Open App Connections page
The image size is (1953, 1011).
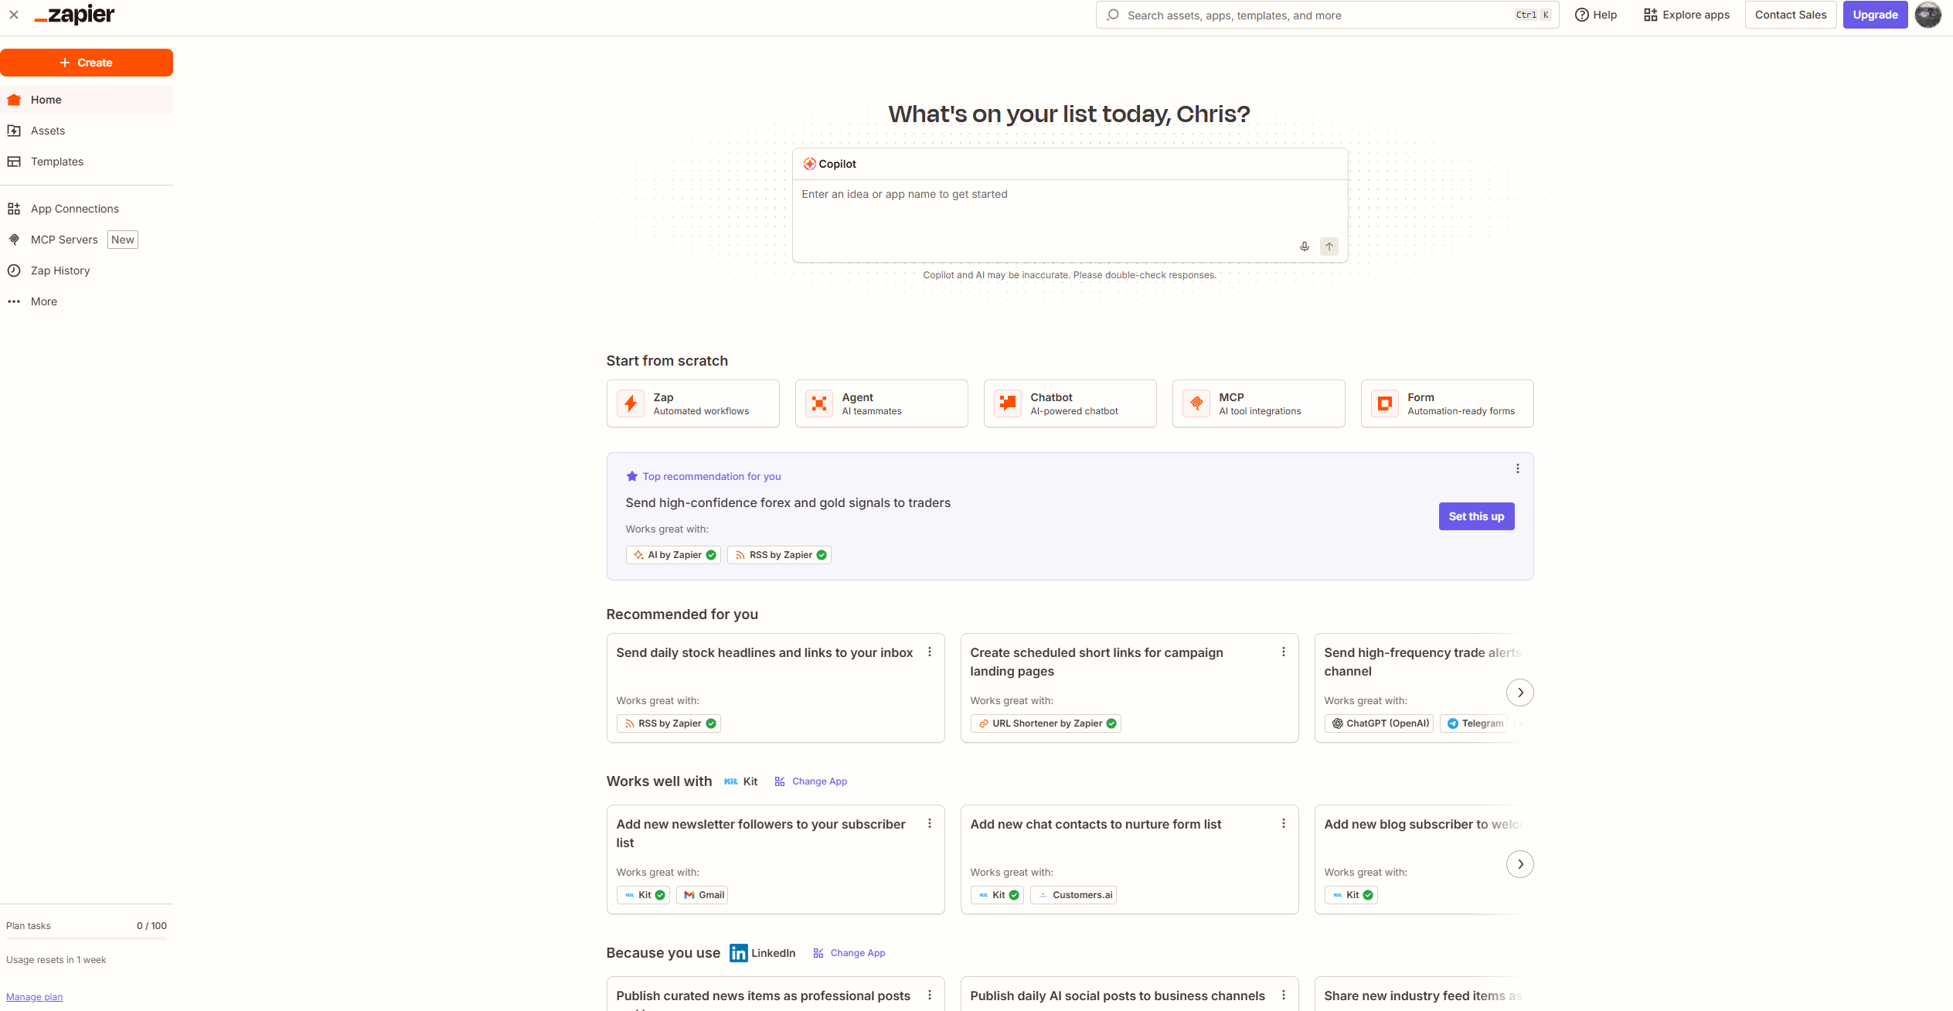(x=74, y=209)
